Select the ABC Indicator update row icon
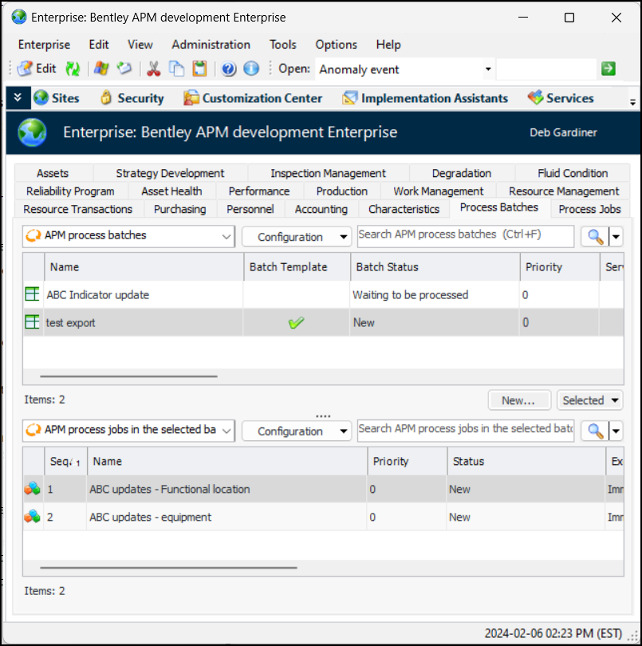Viewport: 642px width, 646px height. (32, 294)
